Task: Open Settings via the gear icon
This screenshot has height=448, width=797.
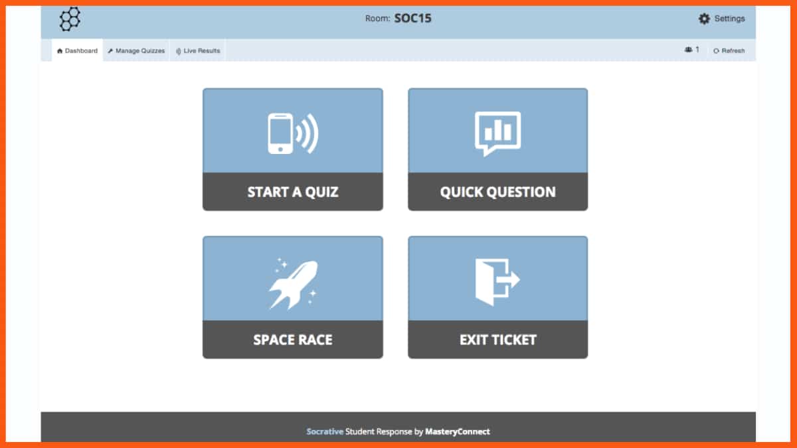Action: click(x=704, y=19)
